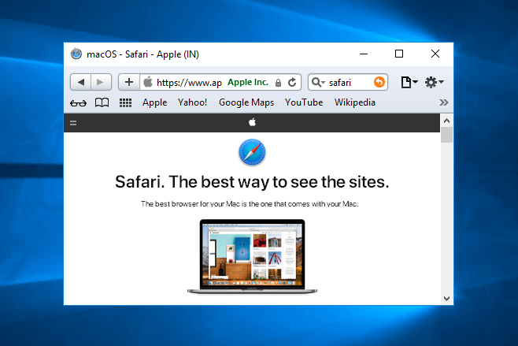Expand the bookmarks bar overflow chevron
The height and width of the screenshot is (346, 518).
point(444,102)
